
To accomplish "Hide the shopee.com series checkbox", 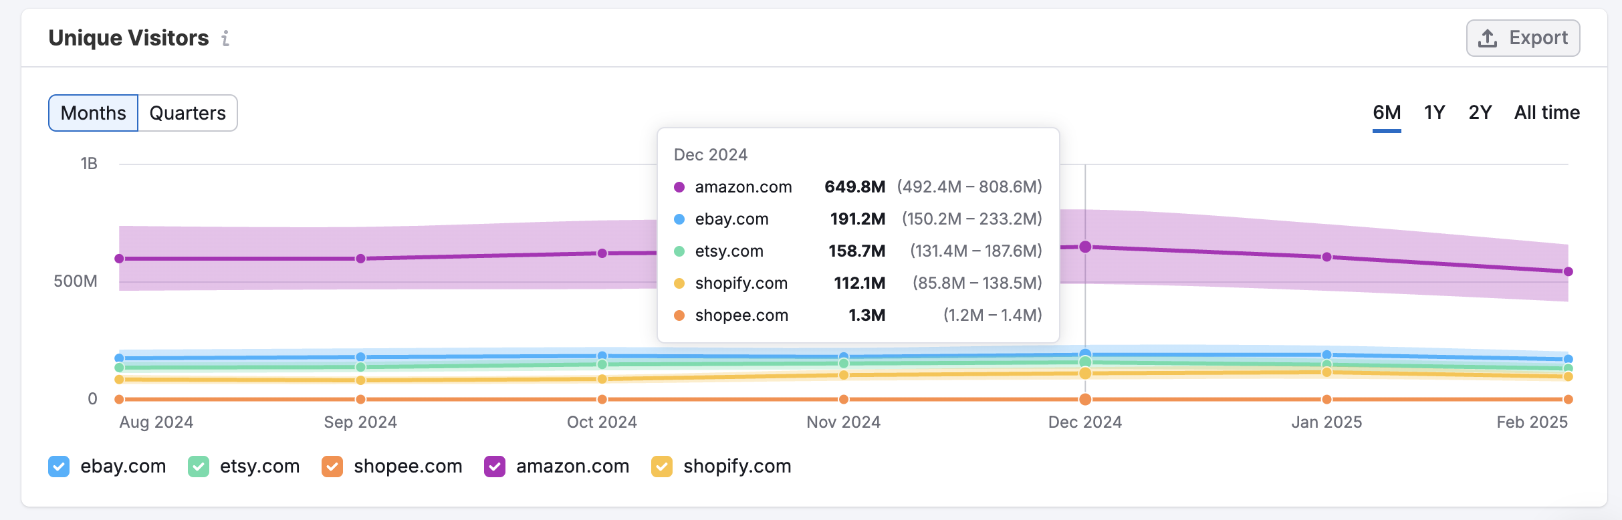I will [x=332, y=467].
